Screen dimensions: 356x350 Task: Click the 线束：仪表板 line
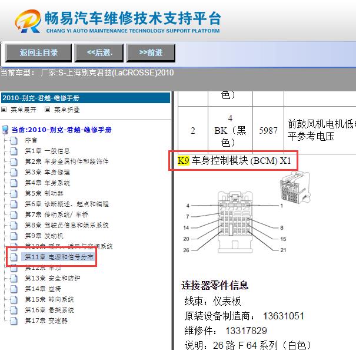coord(213,301)
